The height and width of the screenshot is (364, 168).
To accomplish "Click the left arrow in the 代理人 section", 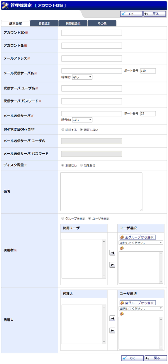I will point(112,318).
